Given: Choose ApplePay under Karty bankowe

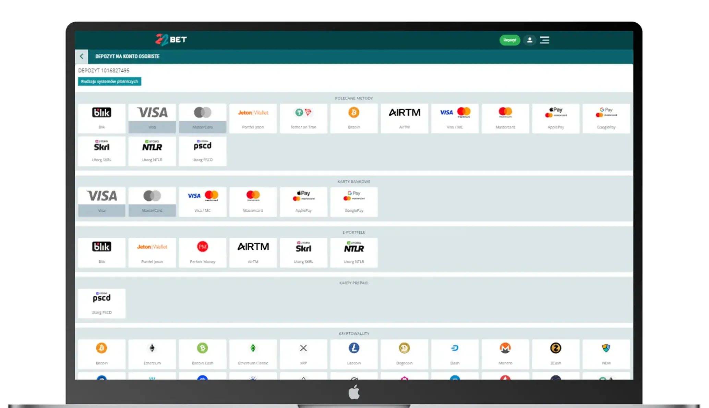Looking at the screenshot, I should click(x=303, y=202).
